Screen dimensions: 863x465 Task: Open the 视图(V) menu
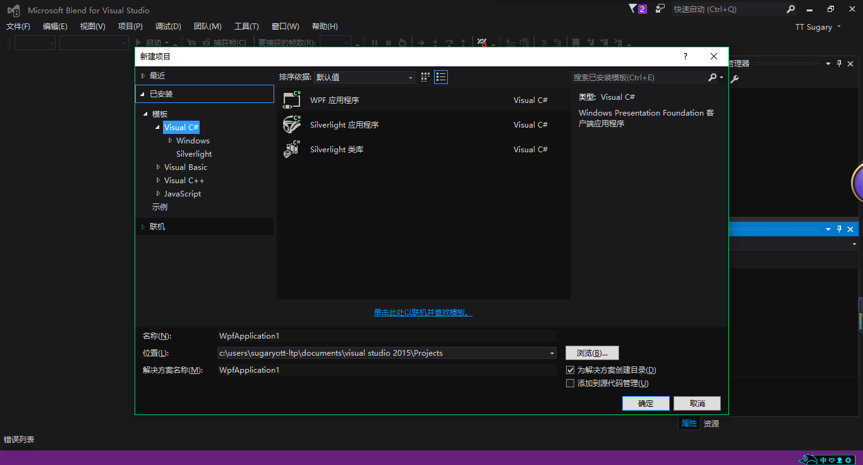click(93, 26)
